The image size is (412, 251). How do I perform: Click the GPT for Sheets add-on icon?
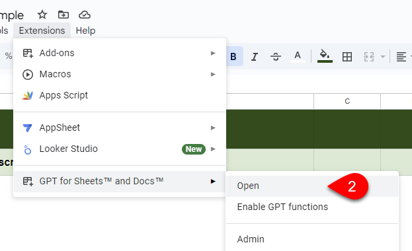click(x=28, y=182)
